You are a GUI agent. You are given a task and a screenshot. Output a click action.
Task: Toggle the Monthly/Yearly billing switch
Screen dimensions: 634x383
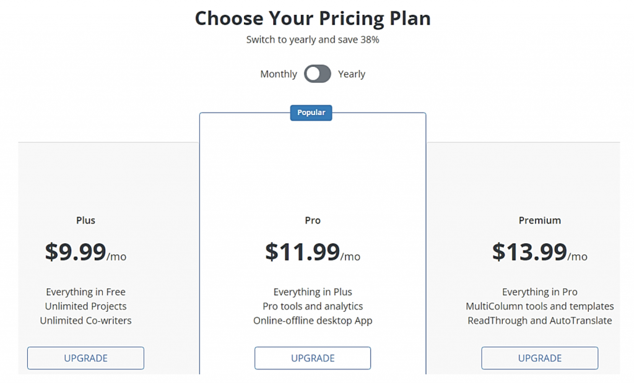[x=317, y=74]
